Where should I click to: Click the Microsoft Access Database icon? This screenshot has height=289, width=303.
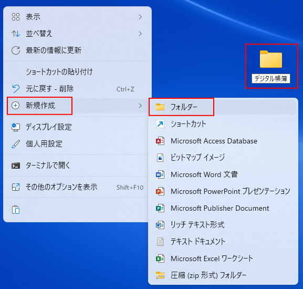coord(160,141)
